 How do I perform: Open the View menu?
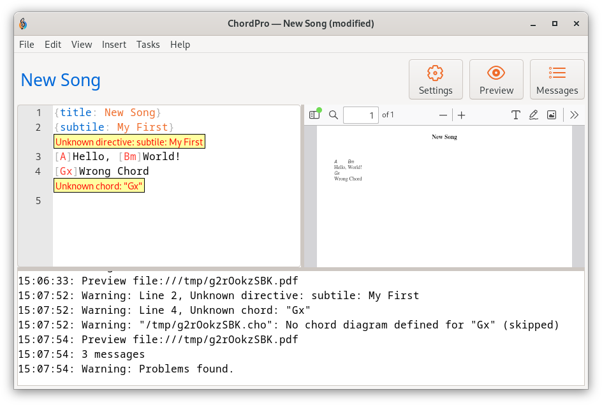82,45
